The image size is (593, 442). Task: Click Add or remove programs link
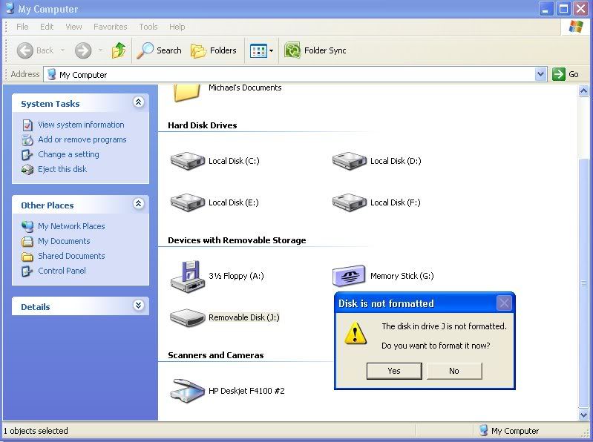click(x=82, y=139)
